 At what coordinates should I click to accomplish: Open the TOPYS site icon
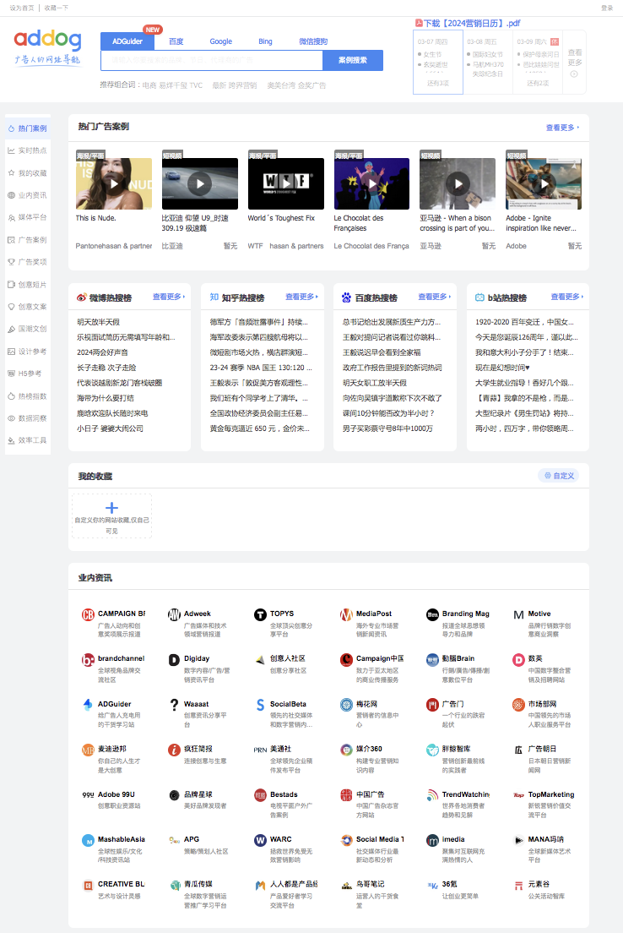(x=260, y=614)
